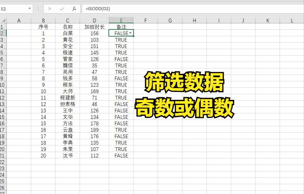Click the confirm checkmark in formula bar
This screenshot has height=194, width=304.
click(x=62, y=9)
